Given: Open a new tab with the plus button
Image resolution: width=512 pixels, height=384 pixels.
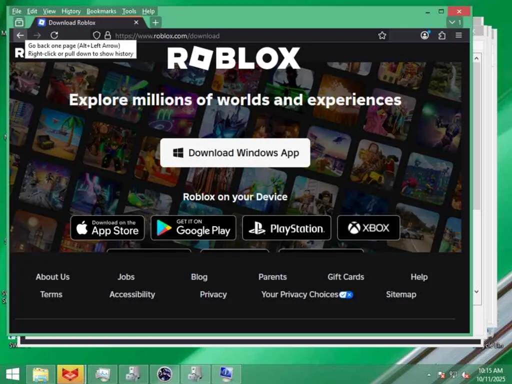Looking at the screenshot, I should (155, 22).
